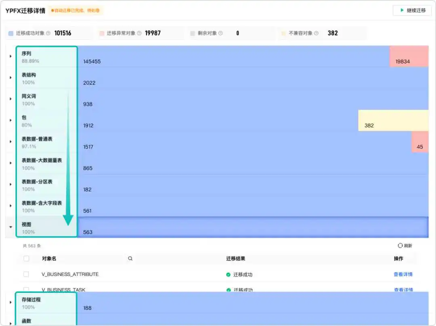This screenshot has height=326, width=436.
Task: Select the 同义词 category label
Action: 29,100
